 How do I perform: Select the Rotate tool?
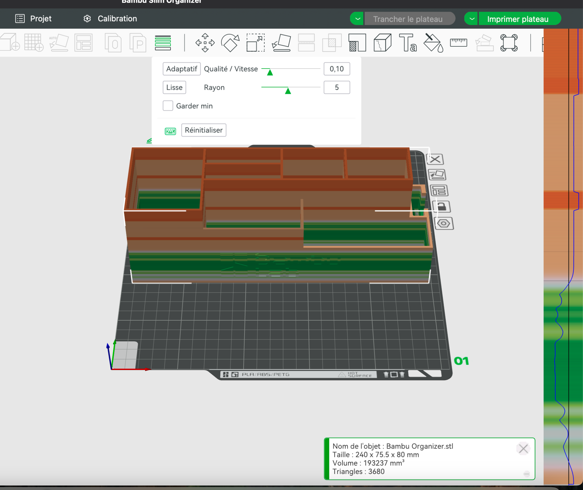pos(230,43)
